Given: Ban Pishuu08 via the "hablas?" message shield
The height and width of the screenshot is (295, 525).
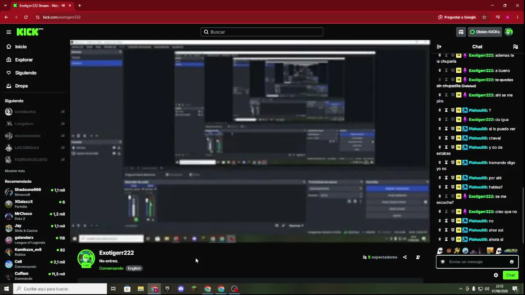Looking at the screenshot, I should coord(453,187).
